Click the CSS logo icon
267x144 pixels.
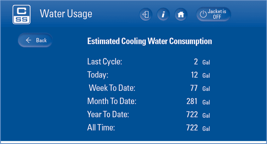pos(22,15)
